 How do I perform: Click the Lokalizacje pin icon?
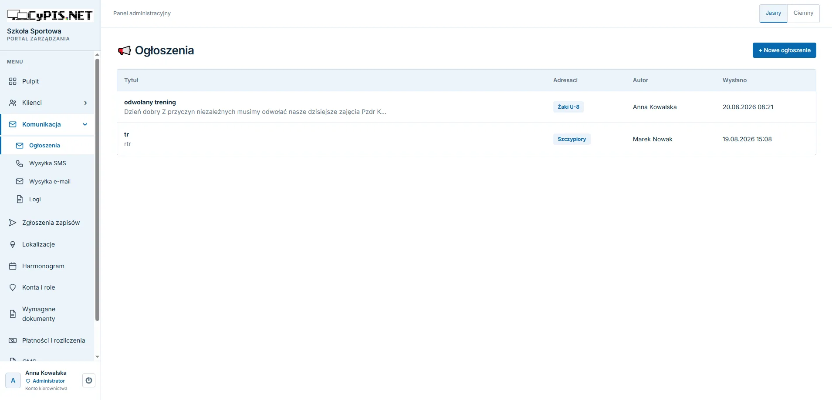pos(13,244)
